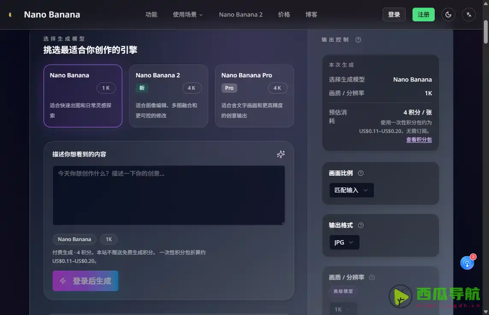Open the 查看积分包 link
489x315 pixels.
point(419,140)
